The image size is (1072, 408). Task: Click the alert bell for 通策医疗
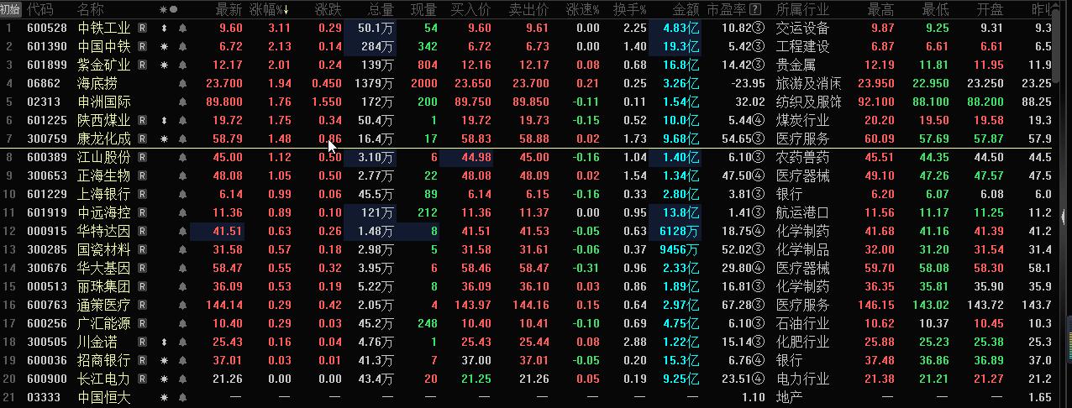coord(183,306)
